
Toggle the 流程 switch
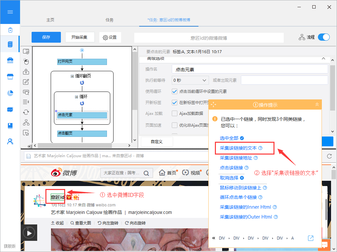click(324, 37)
